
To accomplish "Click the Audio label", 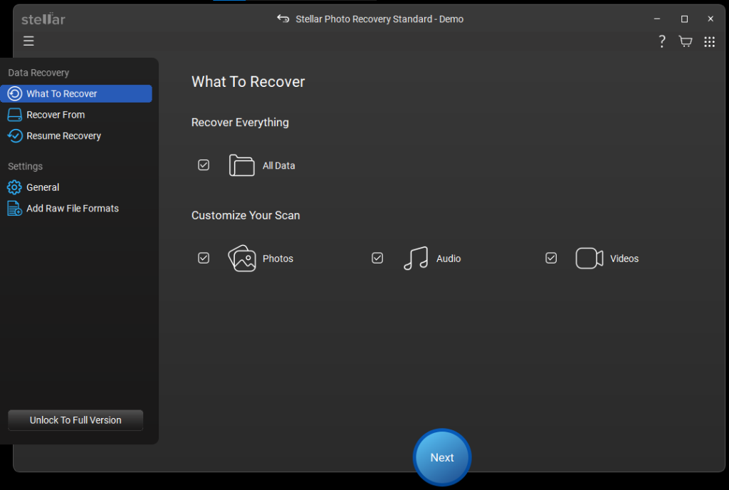I will coord(449,259).
